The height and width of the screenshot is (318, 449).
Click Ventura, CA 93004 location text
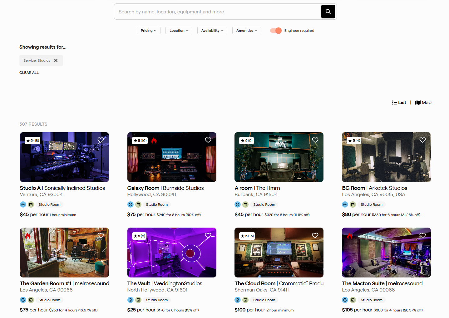coord(41,195)
